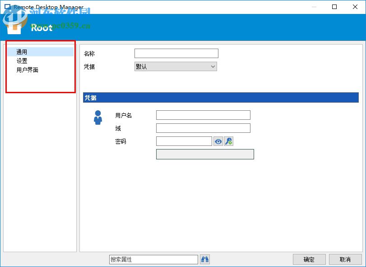The width and height of the screenshot is (366, 267).
Task: Click inside the 搜索属性 search box
Action: point(153,259)
